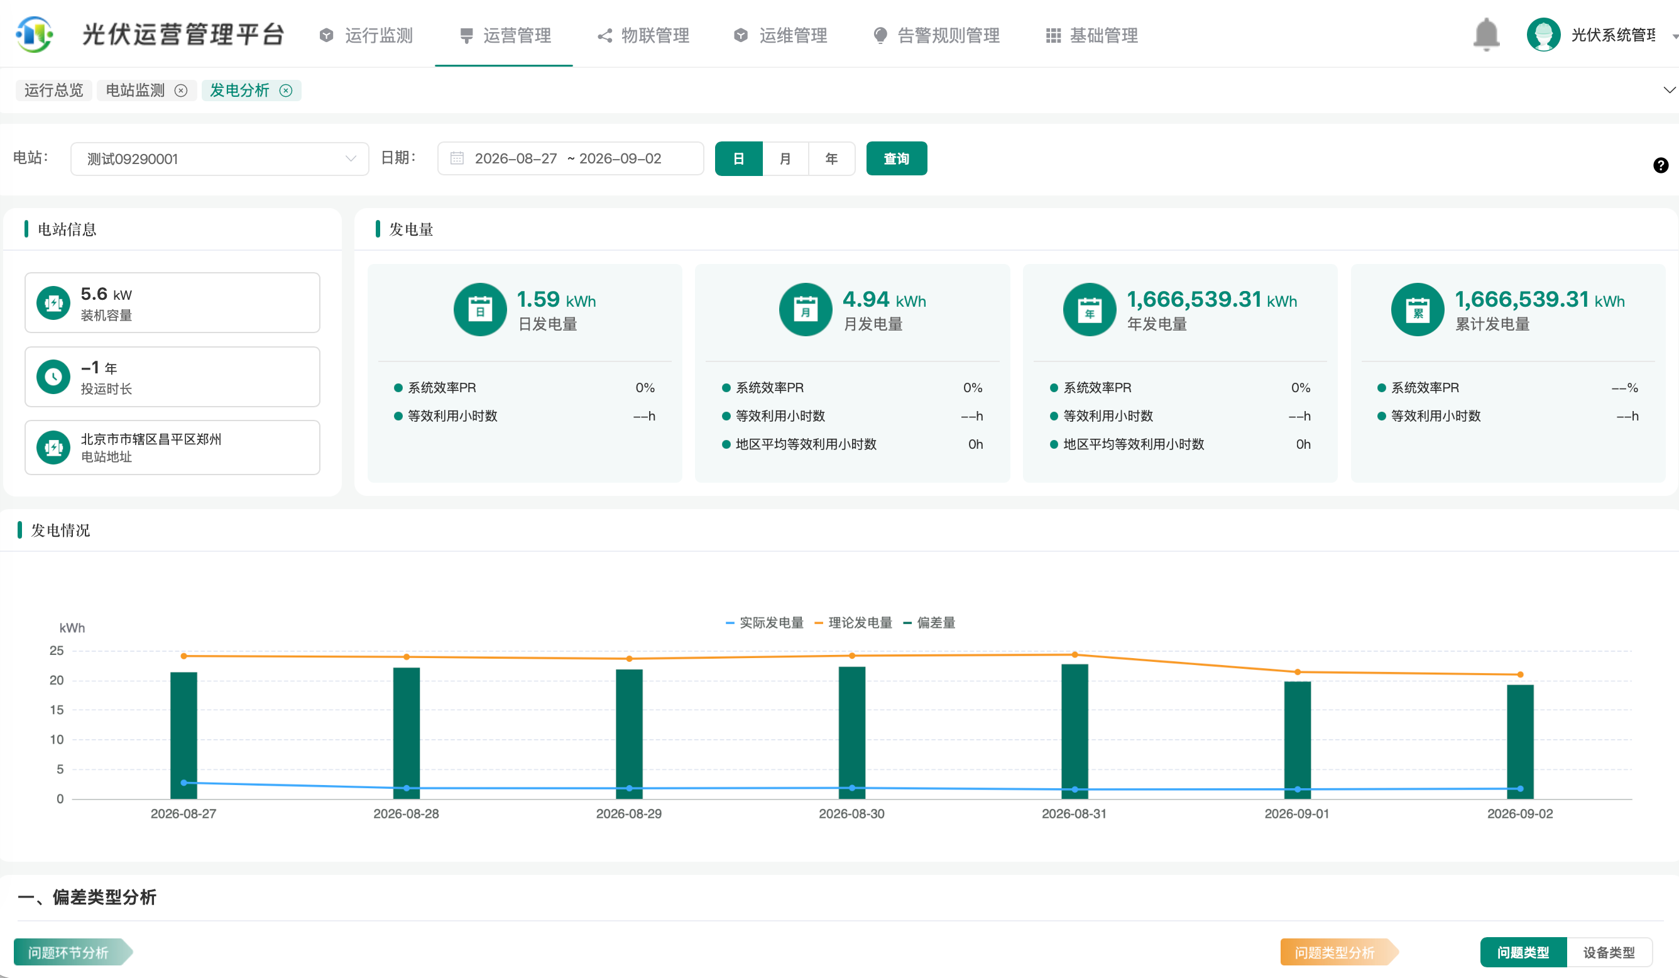Open the notification bell

pos(1486,35)
